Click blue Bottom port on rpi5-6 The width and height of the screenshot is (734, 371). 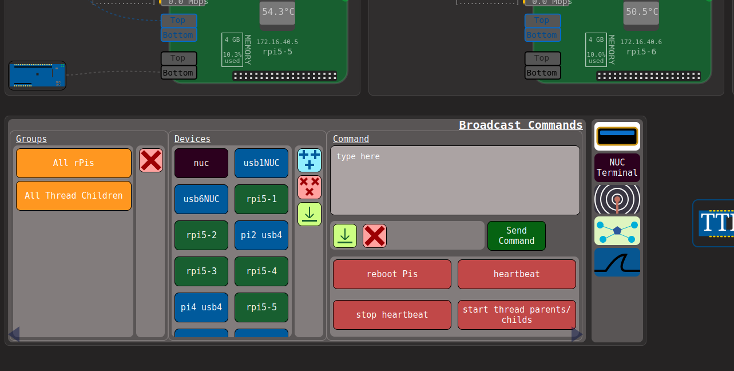point(542,35)
